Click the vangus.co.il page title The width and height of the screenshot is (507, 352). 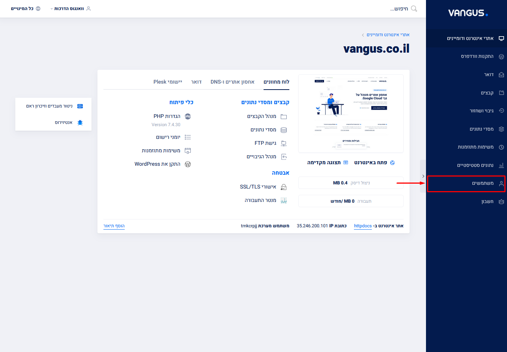376,49
